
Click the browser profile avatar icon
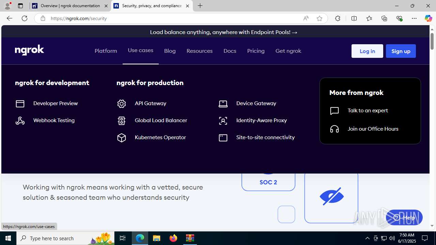point(7,6)
